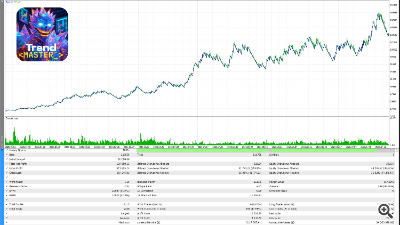Click the 'Largest' profit trade label
Viewport: 400px width, 225px height.
[125, 213]
